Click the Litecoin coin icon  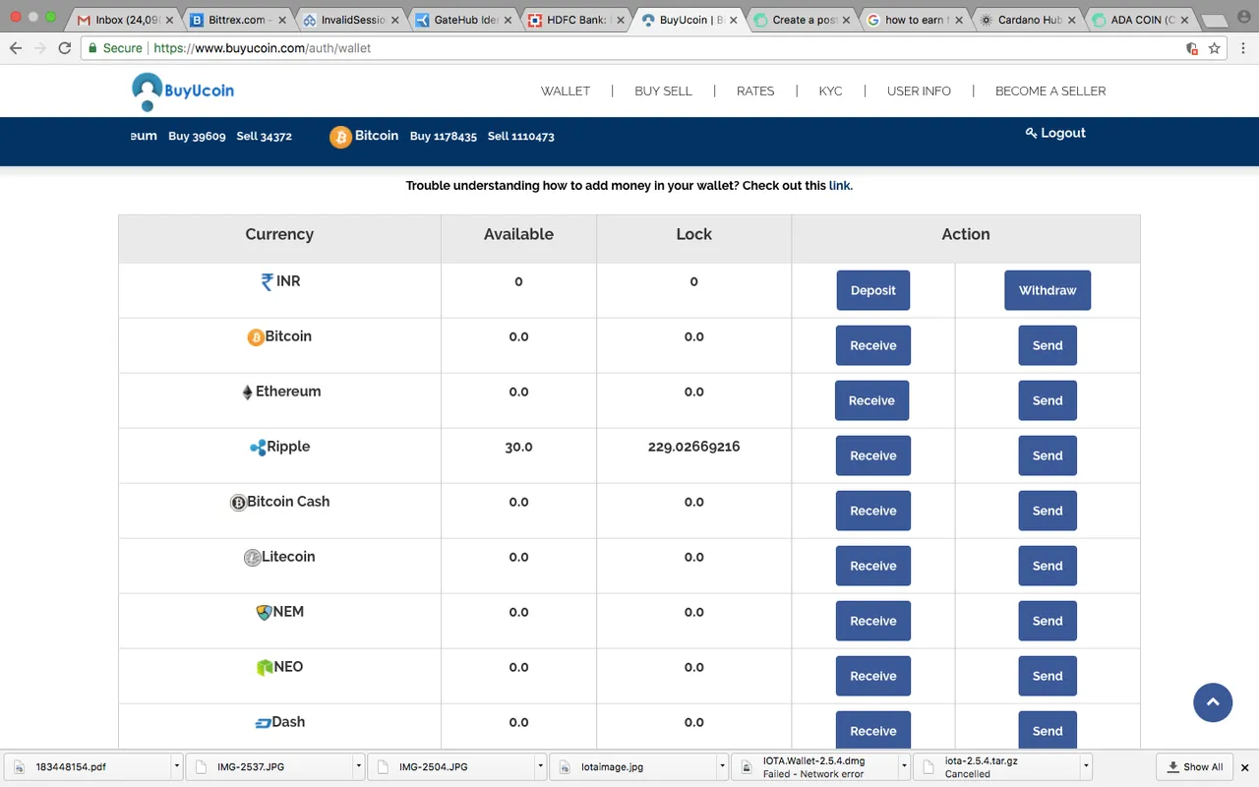tap(253, 558)
